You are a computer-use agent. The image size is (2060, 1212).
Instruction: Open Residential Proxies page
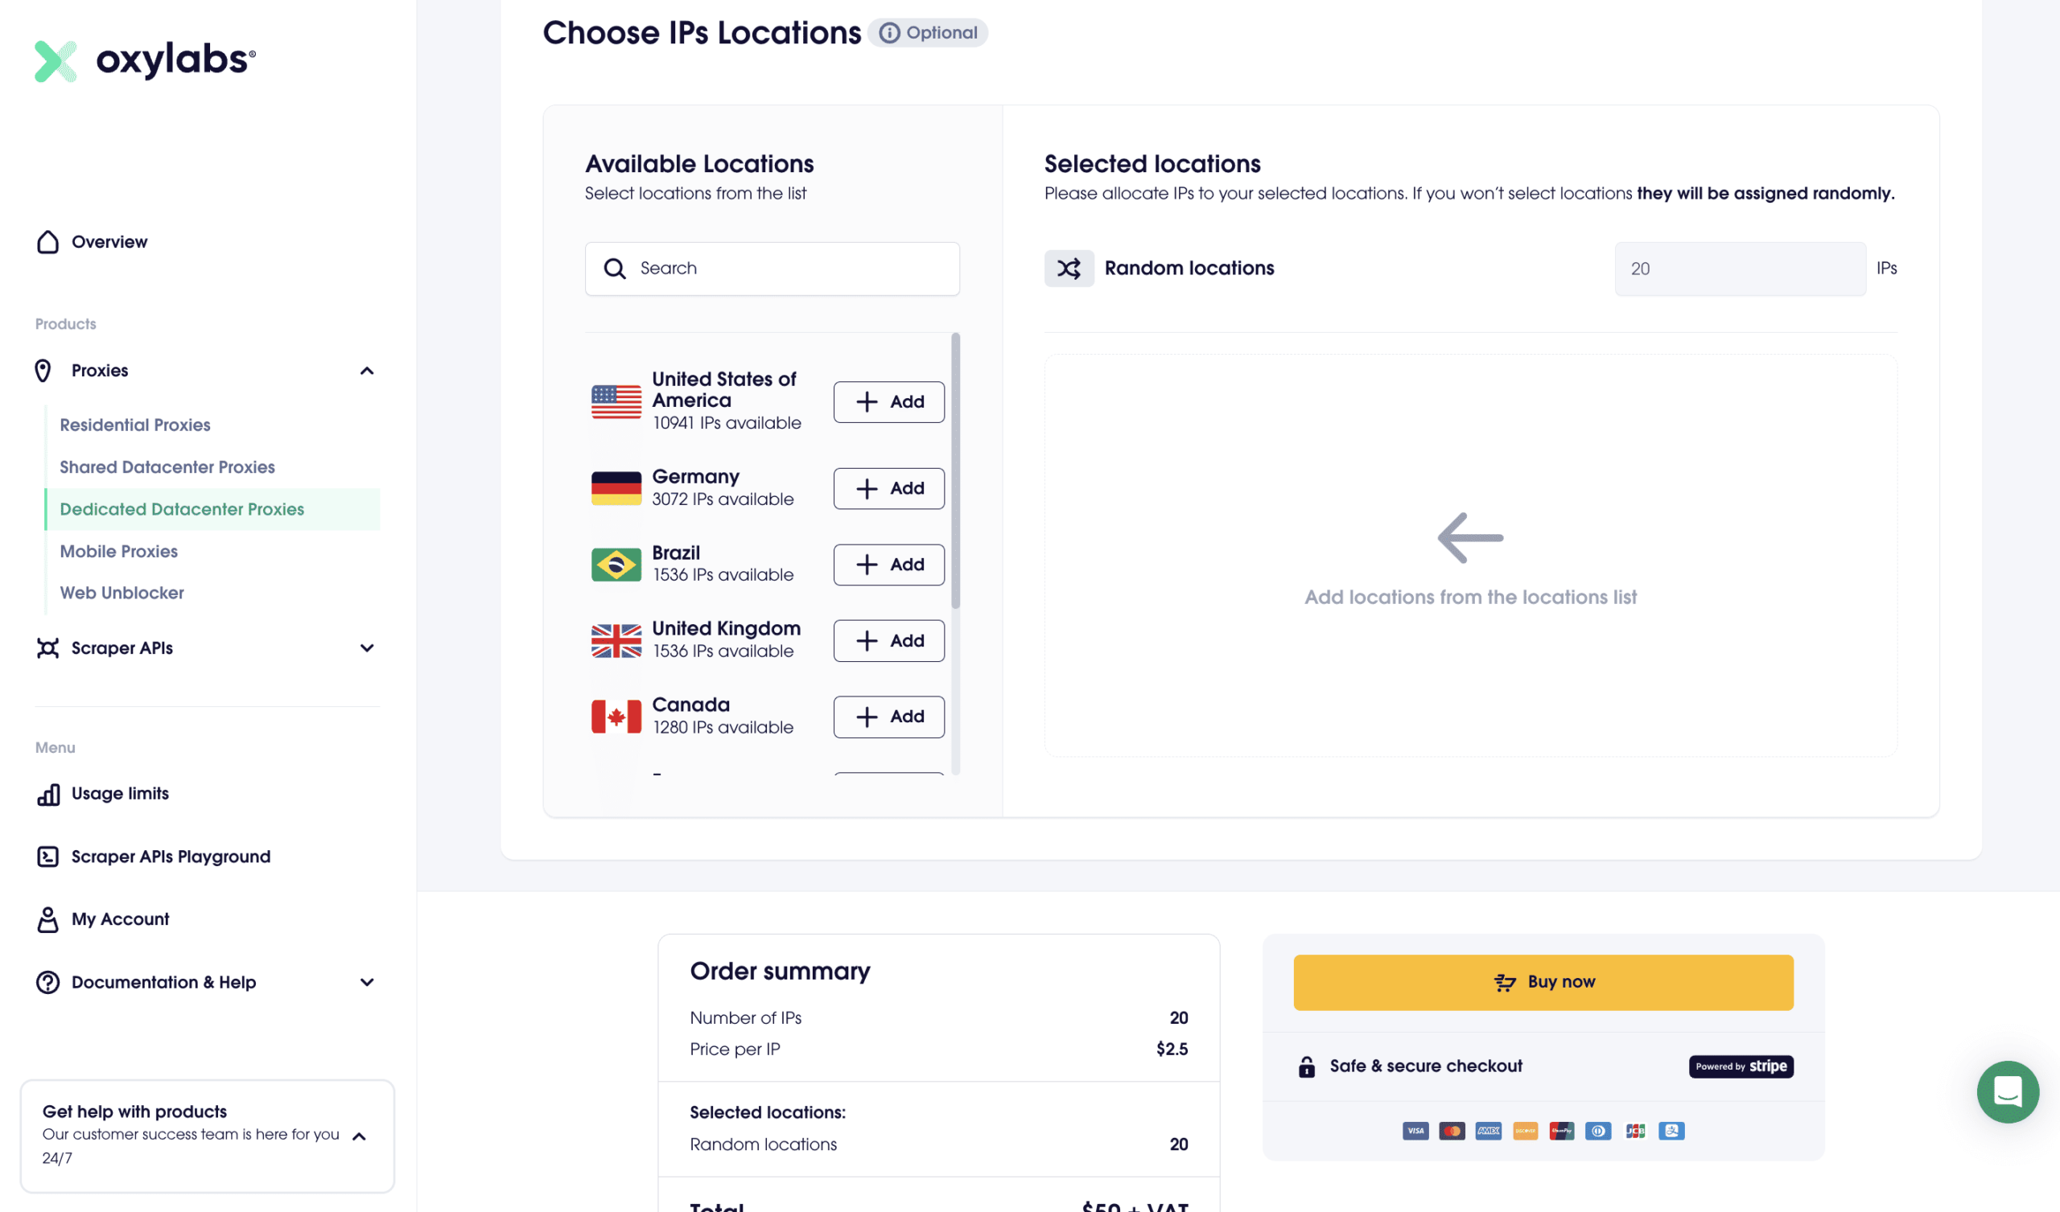click(x=135, y=425)
